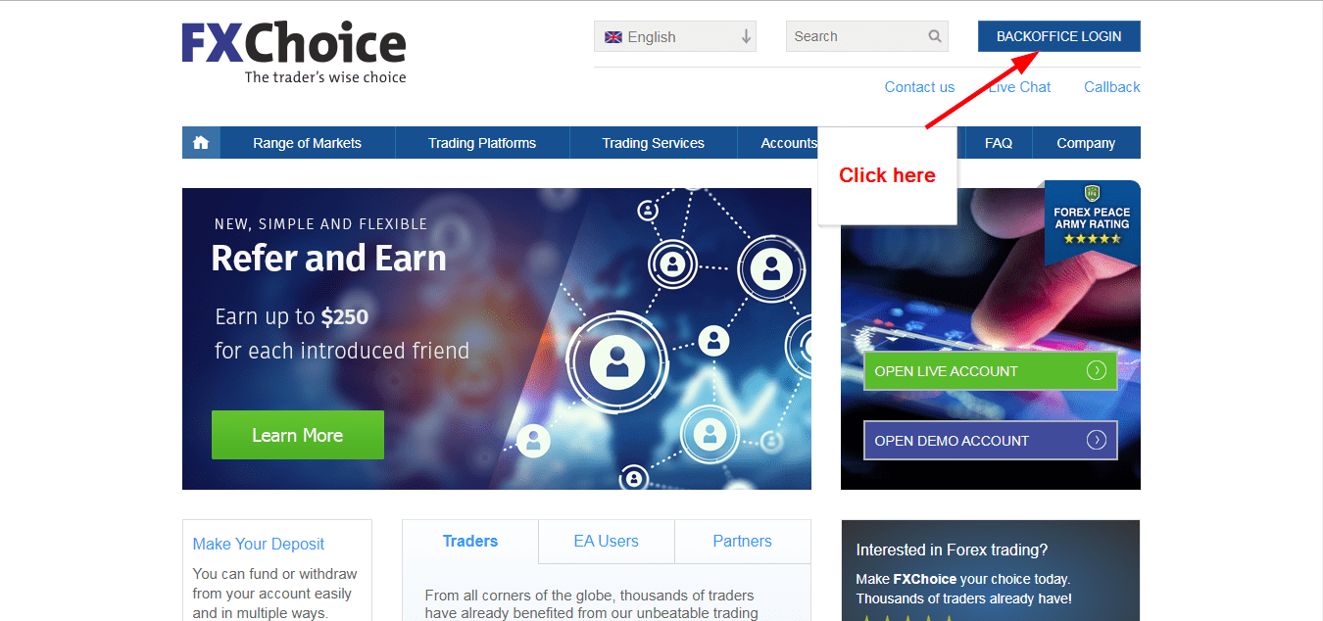Open the English language dropdown
Screen dimensions: 1323x621
[674, 36]
